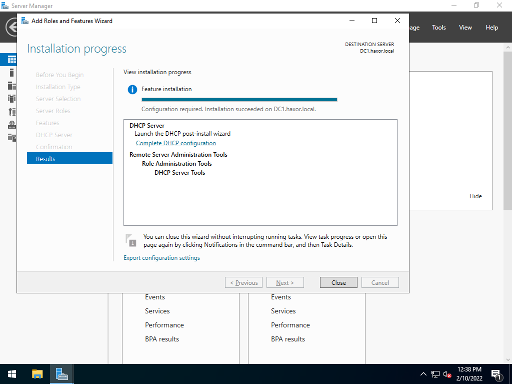Click the Previous button in wizard

pyautogui.click(x=243, y=282)
